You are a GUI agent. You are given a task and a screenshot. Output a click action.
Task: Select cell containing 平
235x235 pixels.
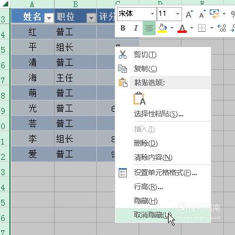tap(32, 47)
